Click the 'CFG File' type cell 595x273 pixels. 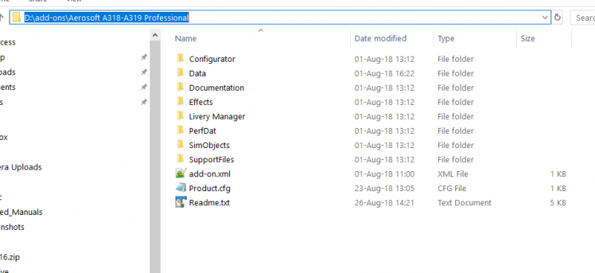[451, 188]
